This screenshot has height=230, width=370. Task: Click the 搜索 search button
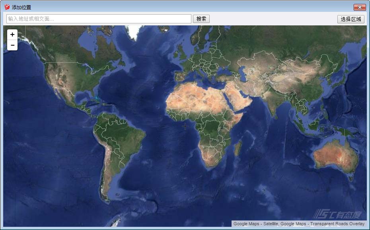point(201,19)
